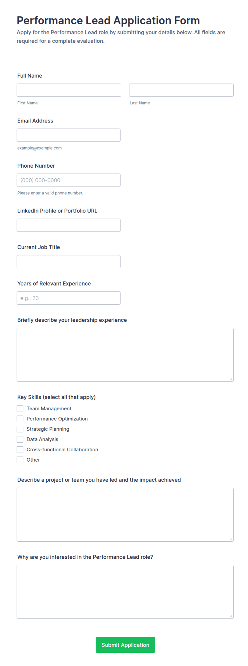
Task: Click the Current Job Title field
Action: pyautogui.click(x=69, y=262)
